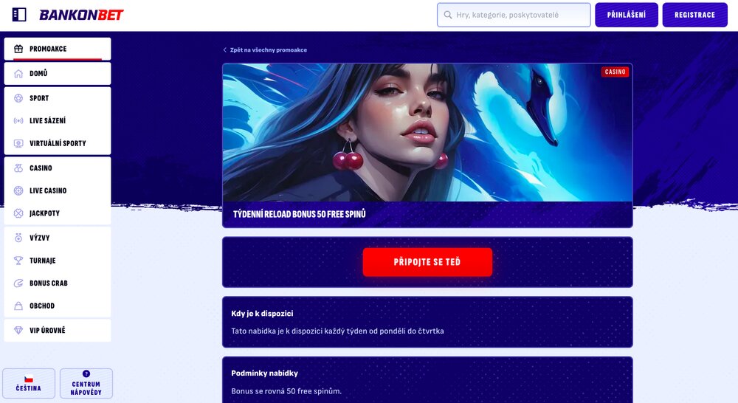Open the Virtuální Sporty monitor icon
Screen dimensions: 738x403
[18, 143]
